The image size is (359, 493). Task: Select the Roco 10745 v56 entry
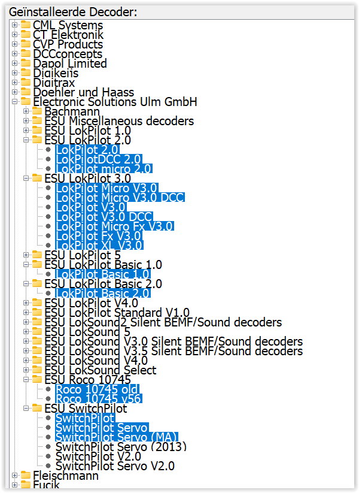coord(99,399)
